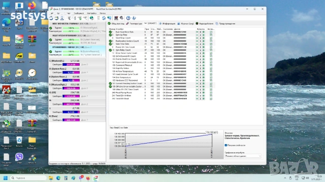Click the Windows Start button

(6, 178)
